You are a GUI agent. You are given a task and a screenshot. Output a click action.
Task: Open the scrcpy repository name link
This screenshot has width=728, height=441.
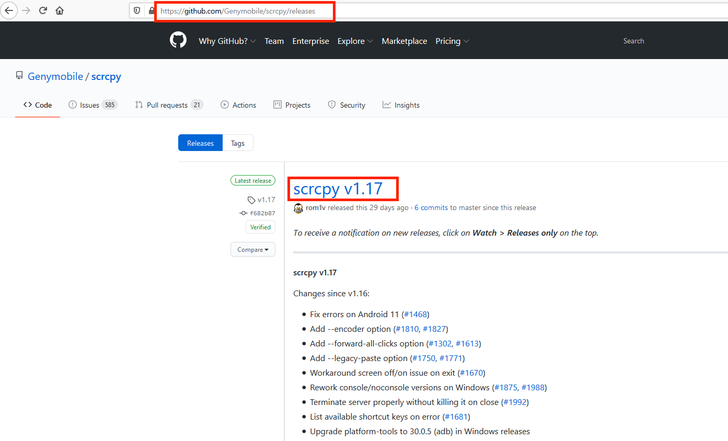coord(106,76)
